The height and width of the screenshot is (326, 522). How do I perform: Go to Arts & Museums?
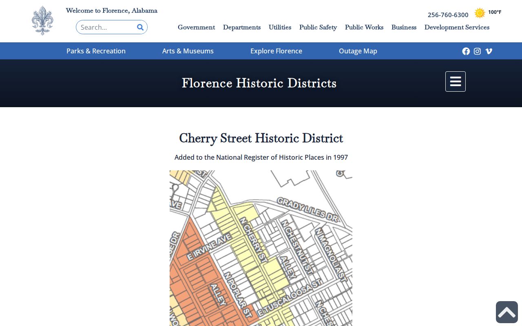tap(188, 51)
